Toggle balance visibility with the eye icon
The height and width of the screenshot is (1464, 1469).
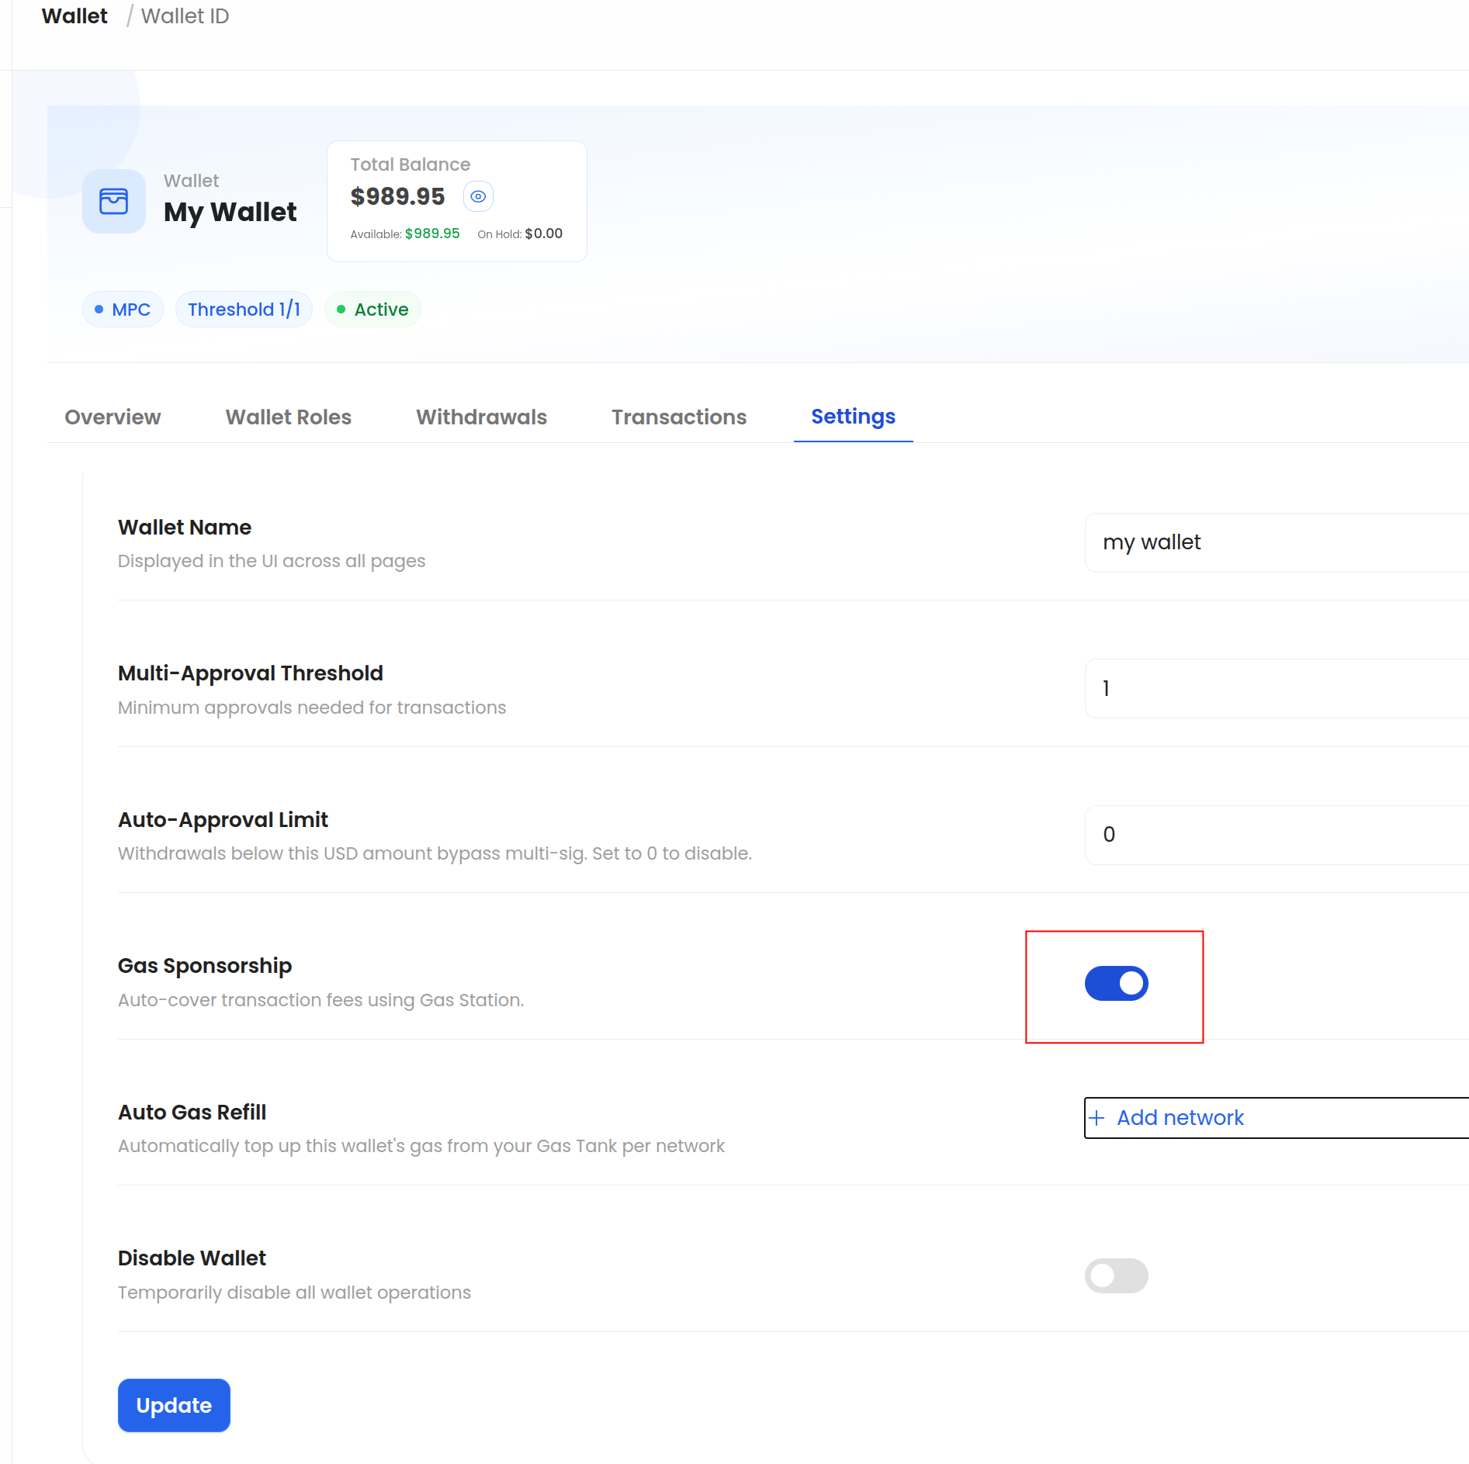click(x=478, y=196)
